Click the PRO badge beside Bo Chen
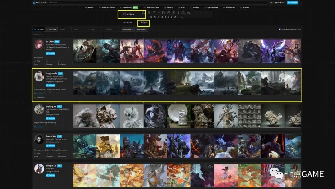 (57, 42)
